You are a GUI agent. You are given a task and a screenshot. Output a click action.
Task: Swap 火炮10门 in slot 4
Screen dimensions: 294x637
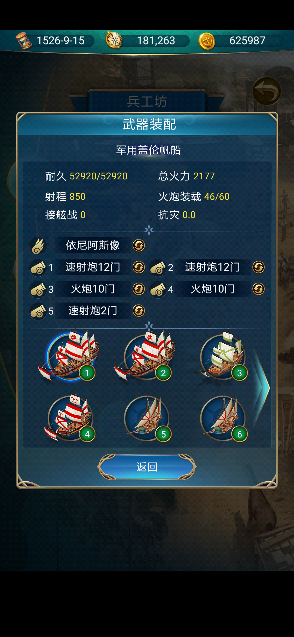[x=258, y=289]
